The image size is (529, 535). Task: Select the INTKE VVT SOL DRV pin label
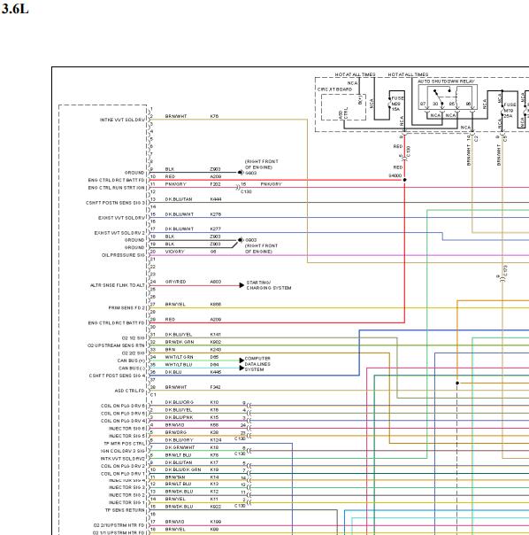coord(122,120)
